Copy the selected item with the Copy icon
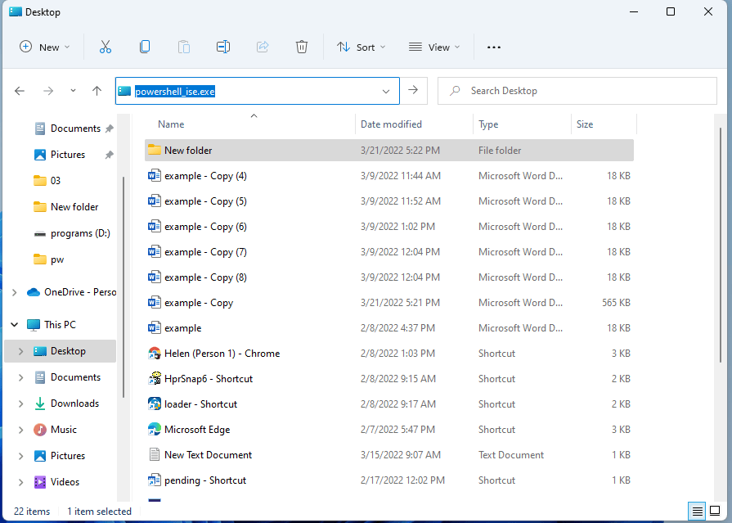The image size is (732, 523). coord(144,47)
